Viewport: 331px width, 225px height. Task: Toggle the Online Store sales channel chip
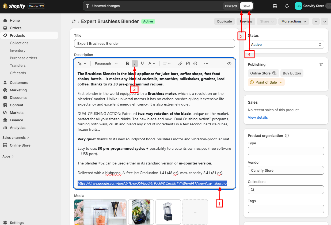(x=263, y=73)
